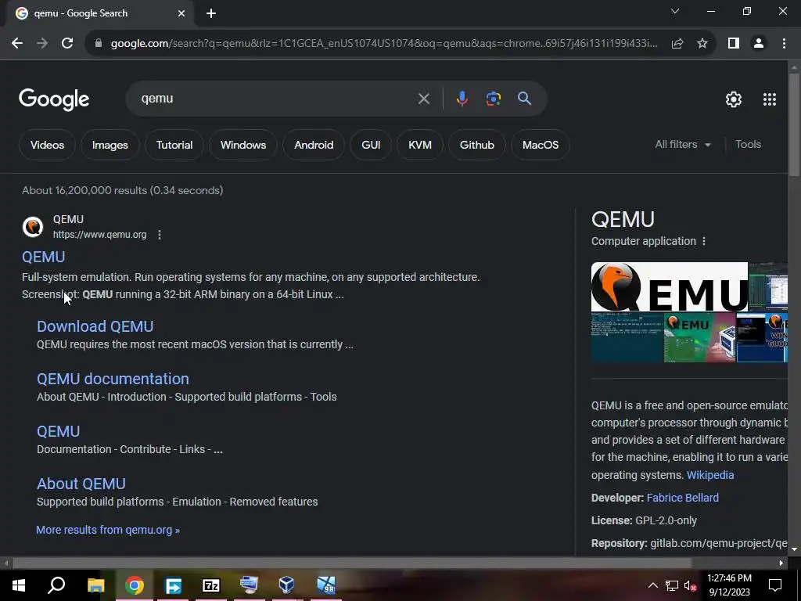The width and height of the screenshot is (801, 601).
Task: Open the options menu next to qemu.org URL
Action: (160, 235)
